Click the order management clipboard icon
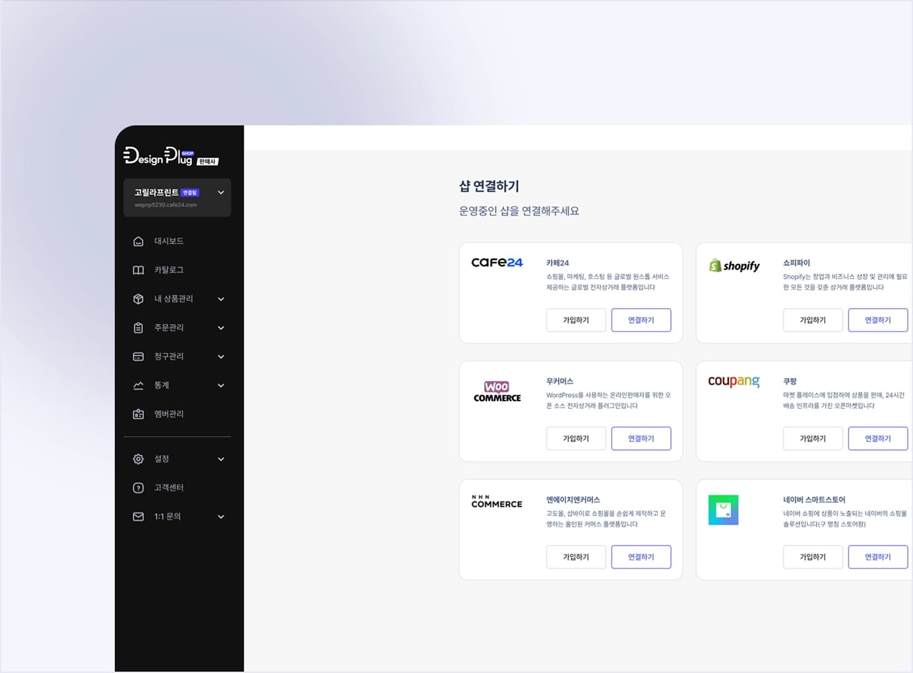913x673 pixels. point(139,328)
